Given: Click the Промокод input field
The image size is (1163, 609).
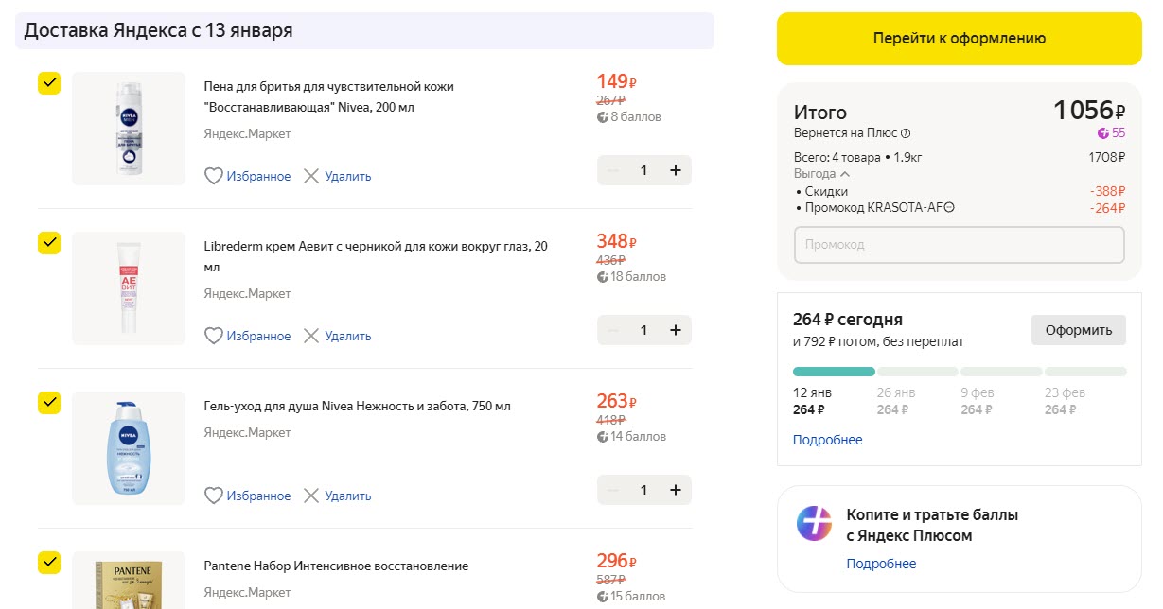Looking at the screenshot, I should pos(959,245).
